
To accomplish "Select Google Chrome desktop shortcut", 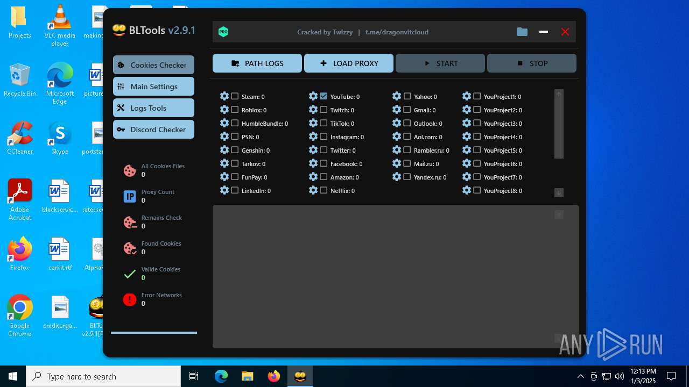I will tap(19, 316).
